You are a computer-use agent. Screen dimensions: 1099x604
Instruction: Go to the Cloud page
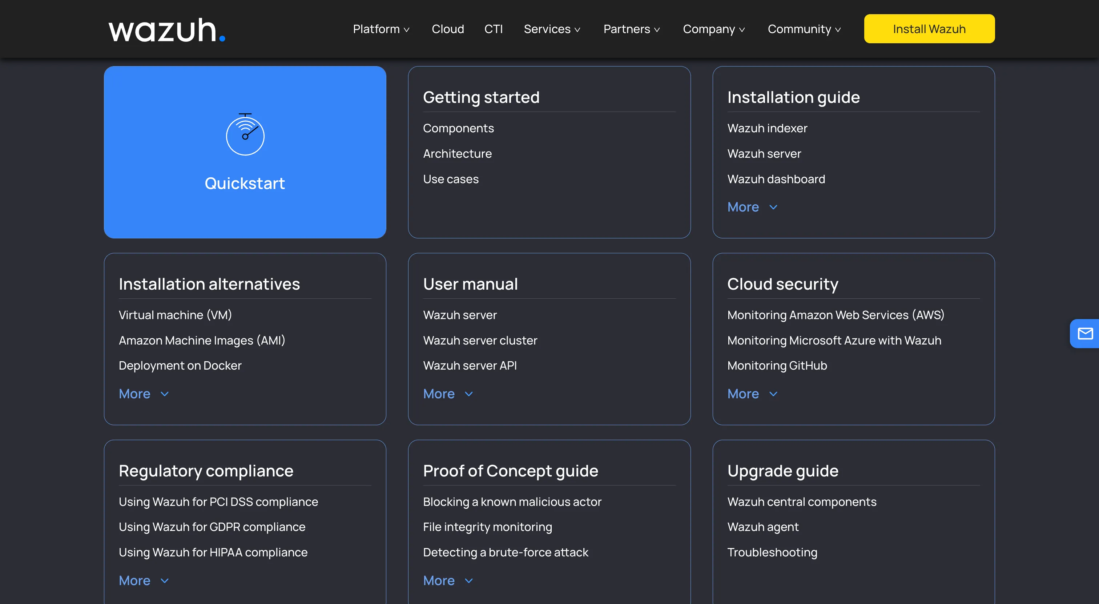(447, 29)
